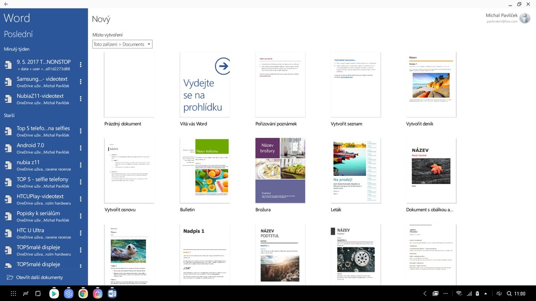The width and height of the screenshot is (536, 301).
Task: Select the Brožura brochure template
Action: [280, 170]
